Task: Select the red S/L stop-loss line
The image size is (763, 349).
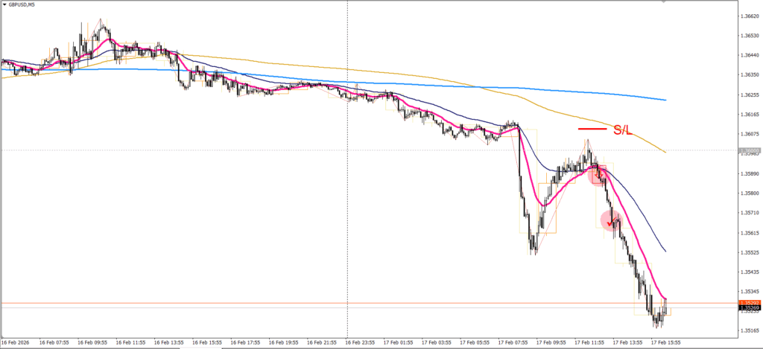Action: coord(592,129)
